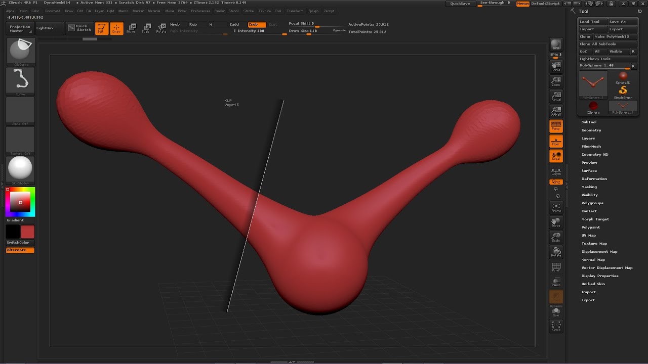Open the Curve stroke type picker
Viewport: 648px width, 364px height.
point(20,81)
